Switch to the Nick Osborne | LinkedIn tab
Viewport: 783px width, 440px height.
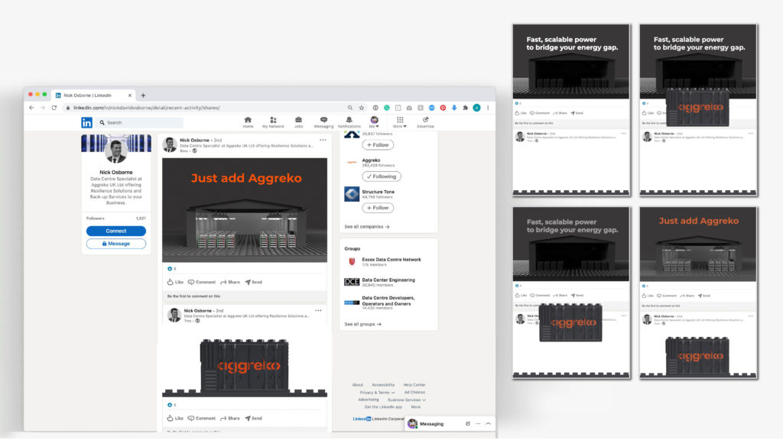click(93, 95)
